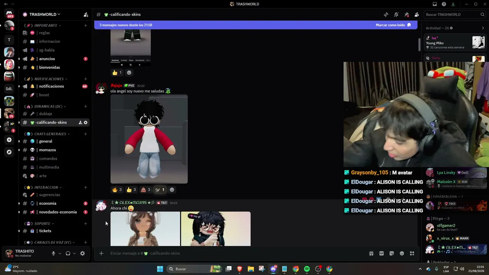489x275 pixels.
Task: Open the anuncios channel
Action: 54,59
